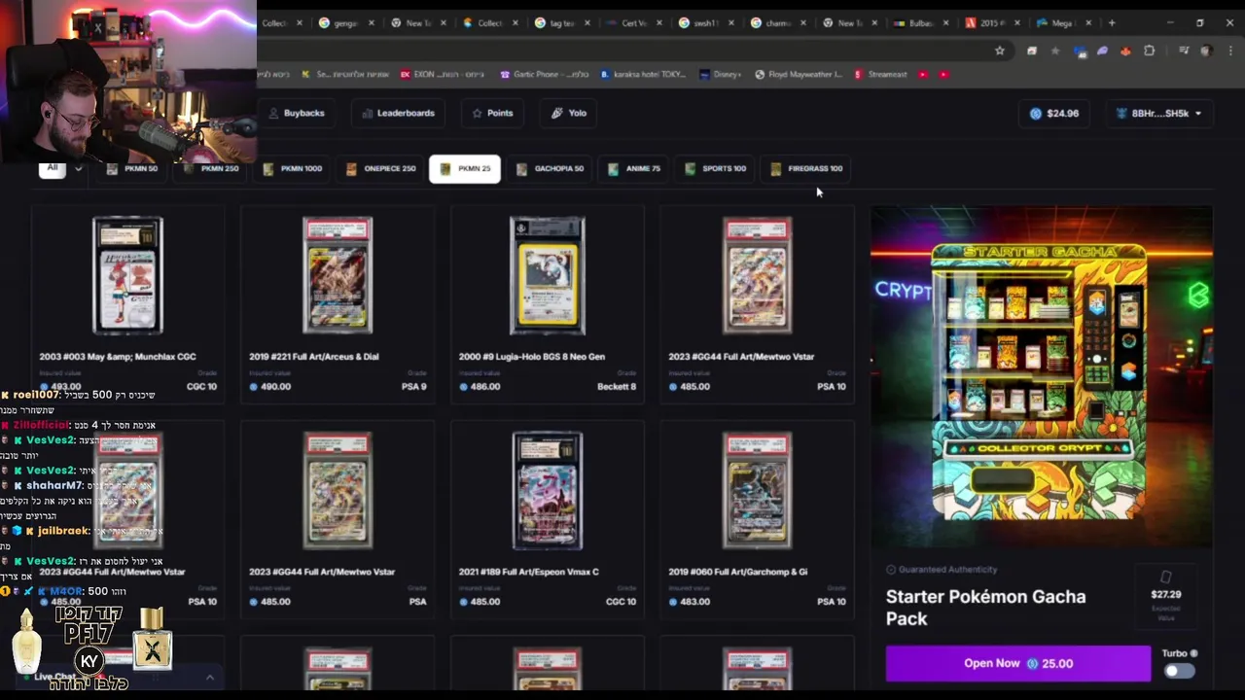
Task: Open the Streameast bookmark
Action: (x=881, y=74)
